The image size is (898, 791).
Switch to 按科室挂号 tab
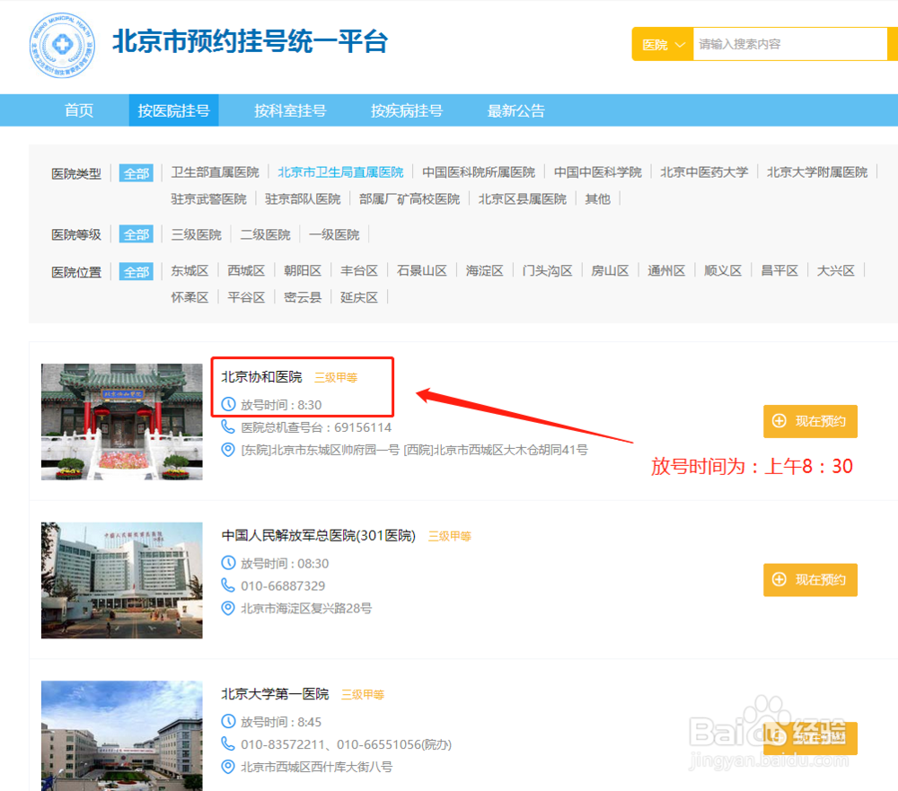click(x=290, y=110)
